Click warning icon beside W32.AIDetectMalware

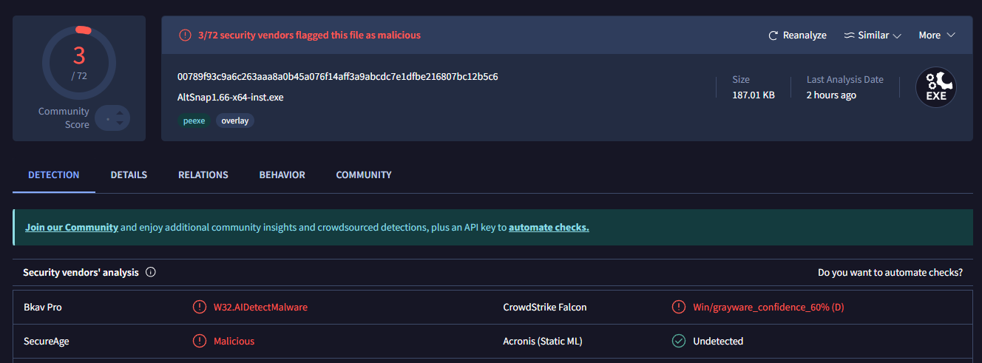199,307
